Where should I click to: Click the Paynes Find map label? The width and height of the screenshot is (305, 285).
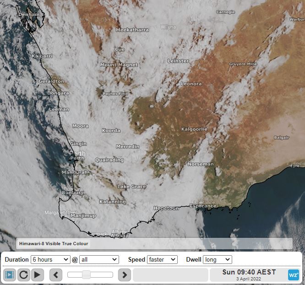[115, 93]
